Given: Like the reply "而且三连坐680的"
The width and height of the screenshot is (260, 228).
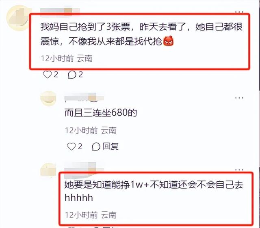Looking at the screenshot, I should [x=71, y=146].
